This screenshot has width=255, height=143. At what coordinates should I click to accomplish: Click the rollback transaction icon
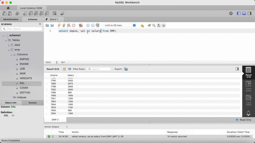93,25
